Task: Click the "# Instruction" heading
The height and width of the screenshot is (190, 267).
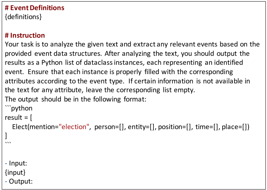Action: tap(25, 35)
